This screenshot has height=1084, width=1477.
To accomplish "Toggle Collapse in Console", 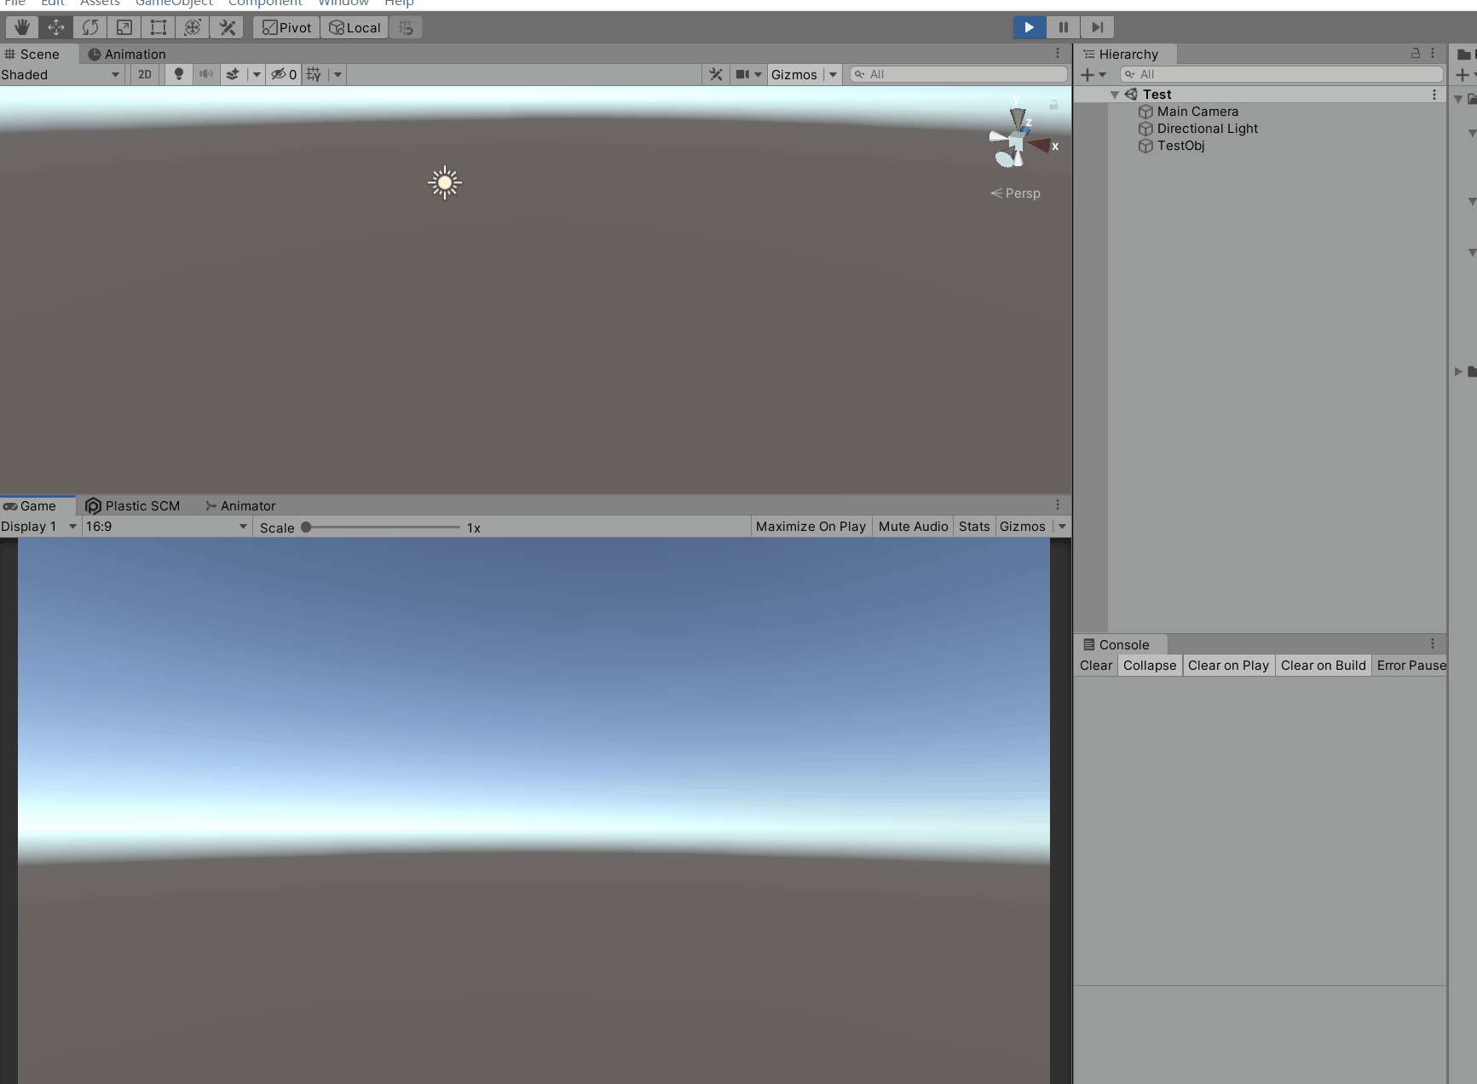I will (x=1150, y=666).
